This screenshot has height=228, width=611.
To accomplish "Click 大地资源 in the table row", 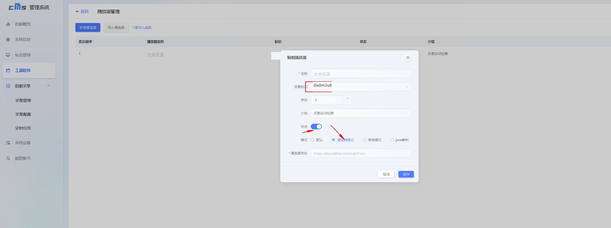I will coord(155,55).
